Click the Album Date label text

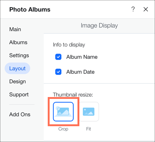80,72
